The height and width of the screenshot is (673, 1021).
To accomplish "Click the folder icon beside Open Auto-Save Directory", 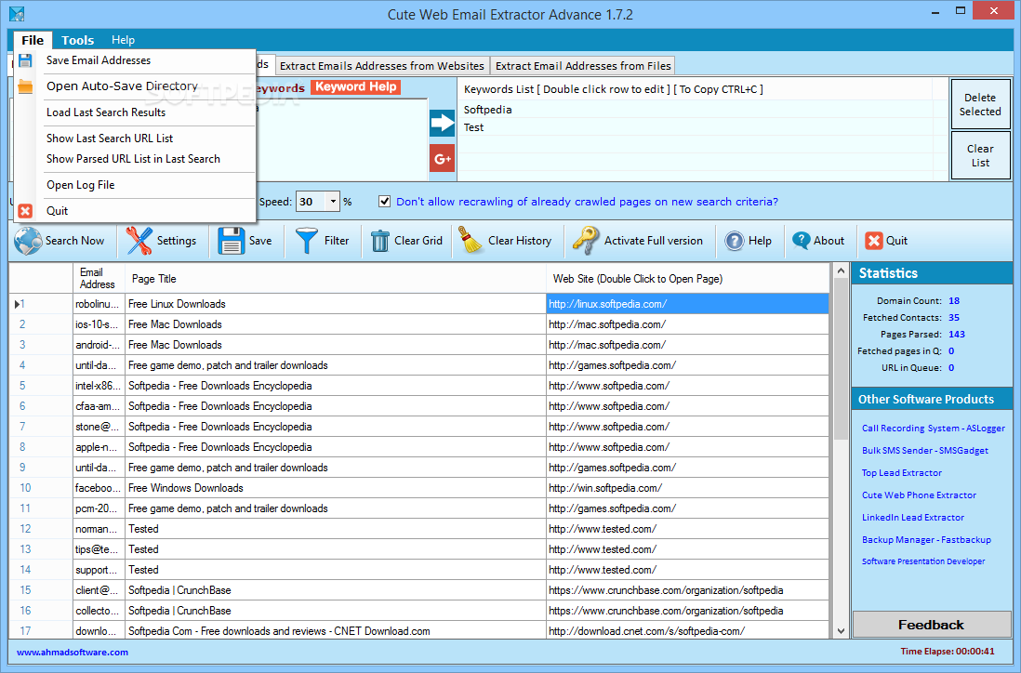I will click(x=25, y=86).
